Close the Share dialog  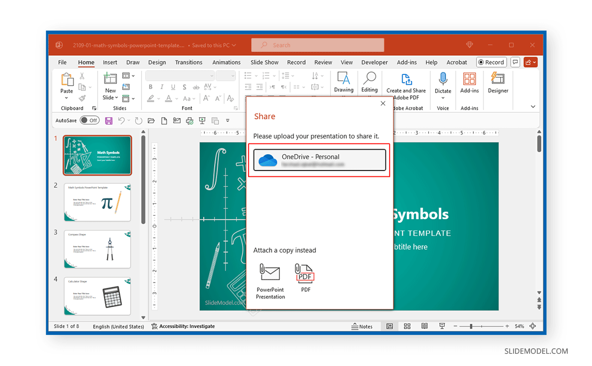pos(383,103)
